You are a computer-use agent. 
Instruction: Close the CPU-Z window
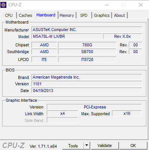point(141,5)
